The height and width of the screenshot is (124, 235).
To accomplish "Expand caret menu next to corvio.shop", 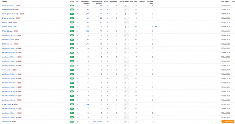I will tap(11, 70).
